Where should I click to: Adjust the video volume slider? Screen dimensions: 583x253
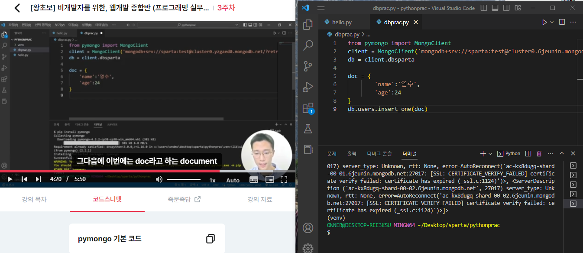[184, 179]
